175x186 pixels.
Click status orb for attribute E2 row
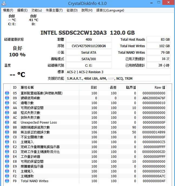[7, 147]
